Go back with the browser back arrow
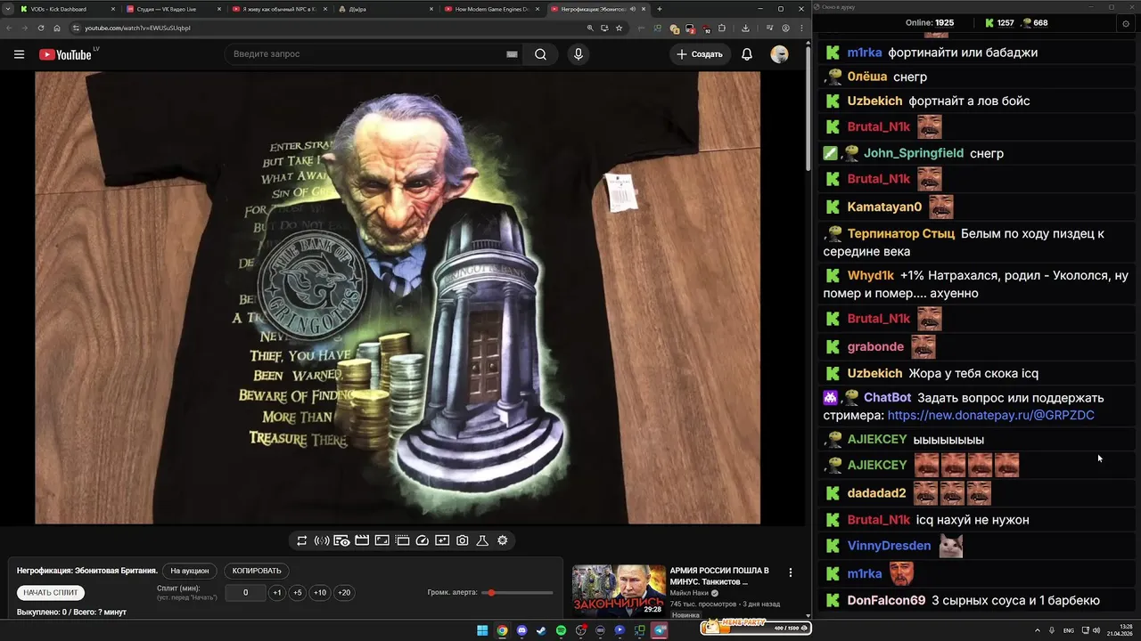 click(10, 28)
